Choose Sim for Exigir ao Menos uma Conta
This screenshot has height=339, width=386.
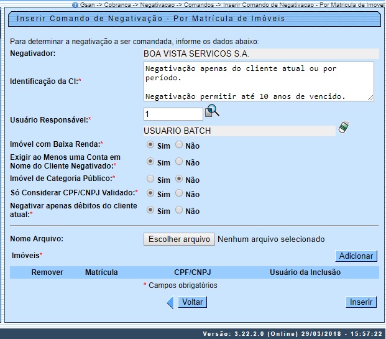[150, 162]
